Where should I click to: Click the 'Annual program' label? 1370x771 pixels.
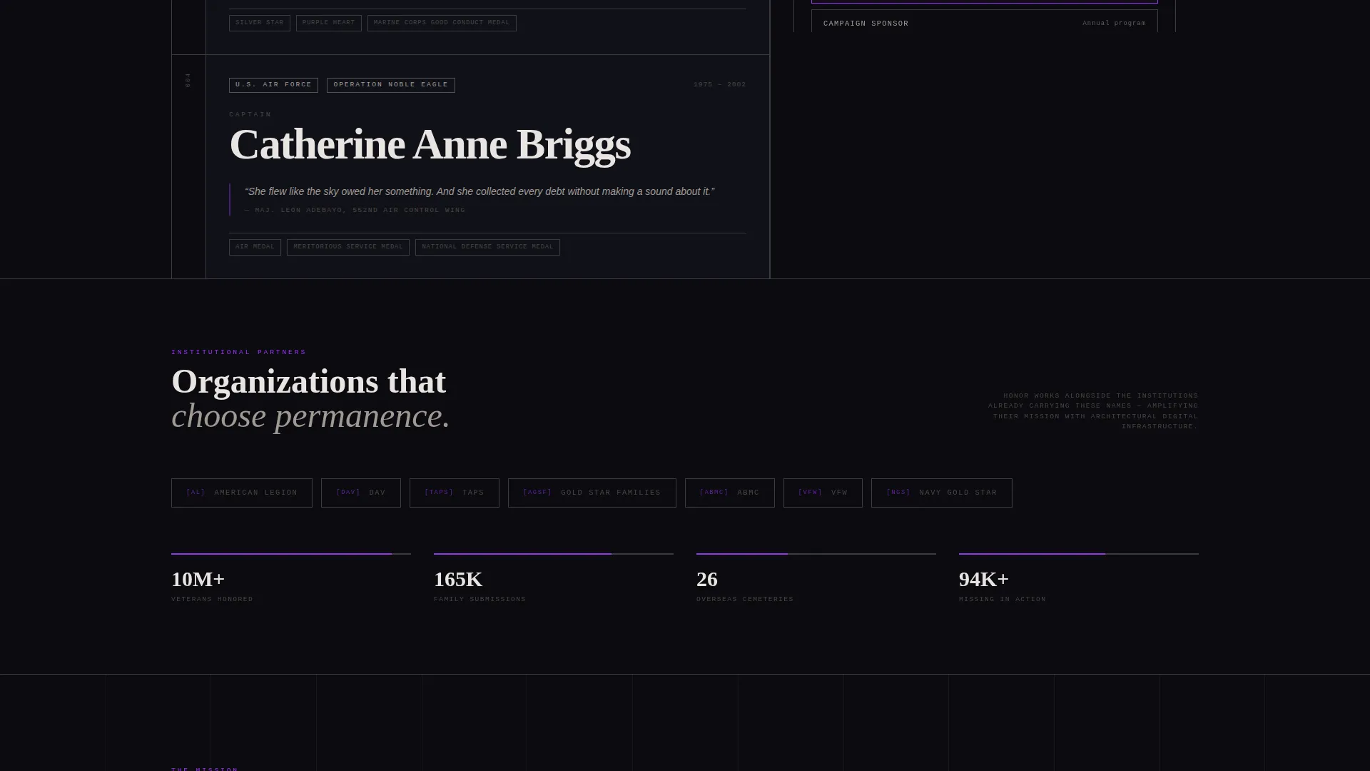coord(1114,24)
